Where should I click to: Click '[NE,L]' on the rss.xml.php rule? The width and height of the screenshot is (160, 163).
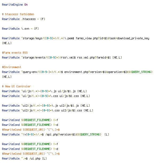[x=117, y=57]
